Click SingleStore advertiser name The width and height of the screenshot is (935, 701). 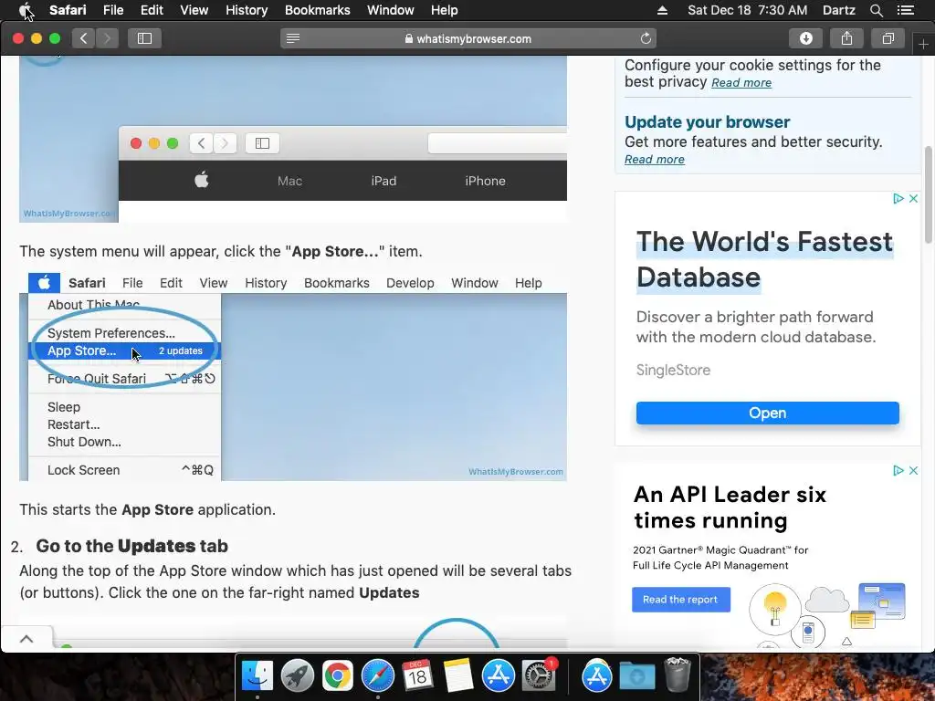tap(673, 371)
